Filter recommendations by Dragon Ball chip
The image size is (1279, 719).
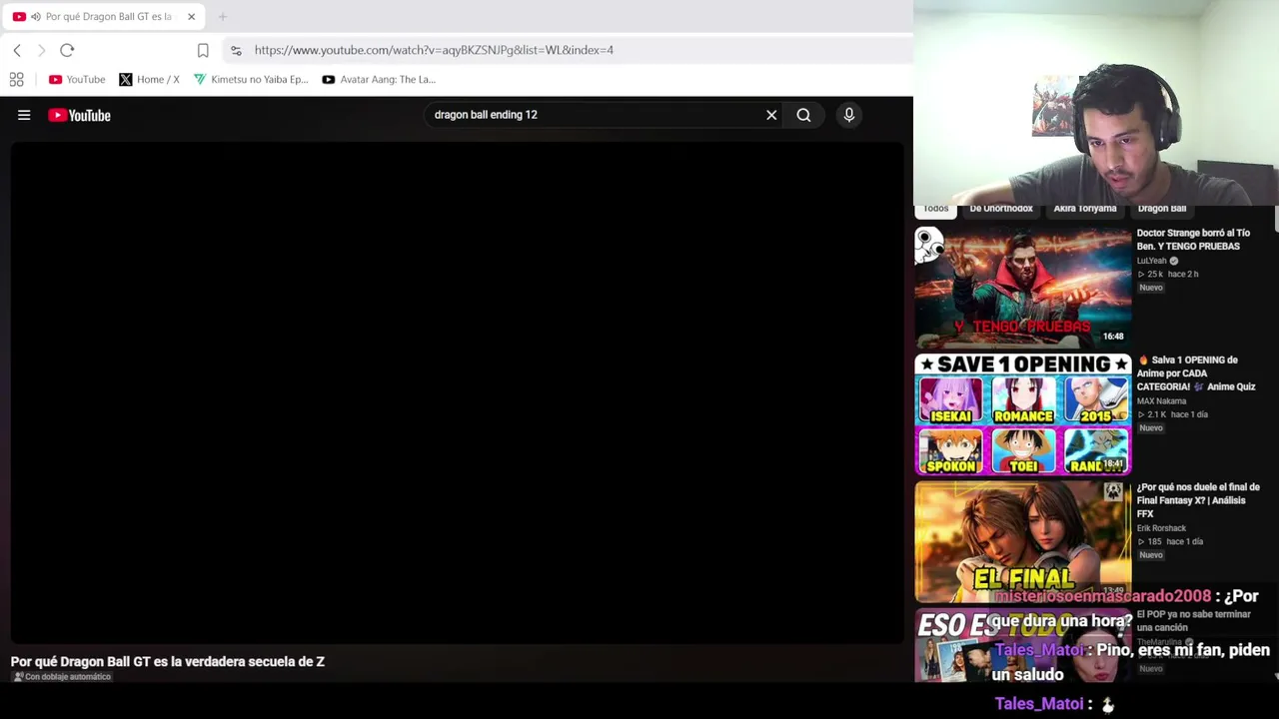point(1161,209)
